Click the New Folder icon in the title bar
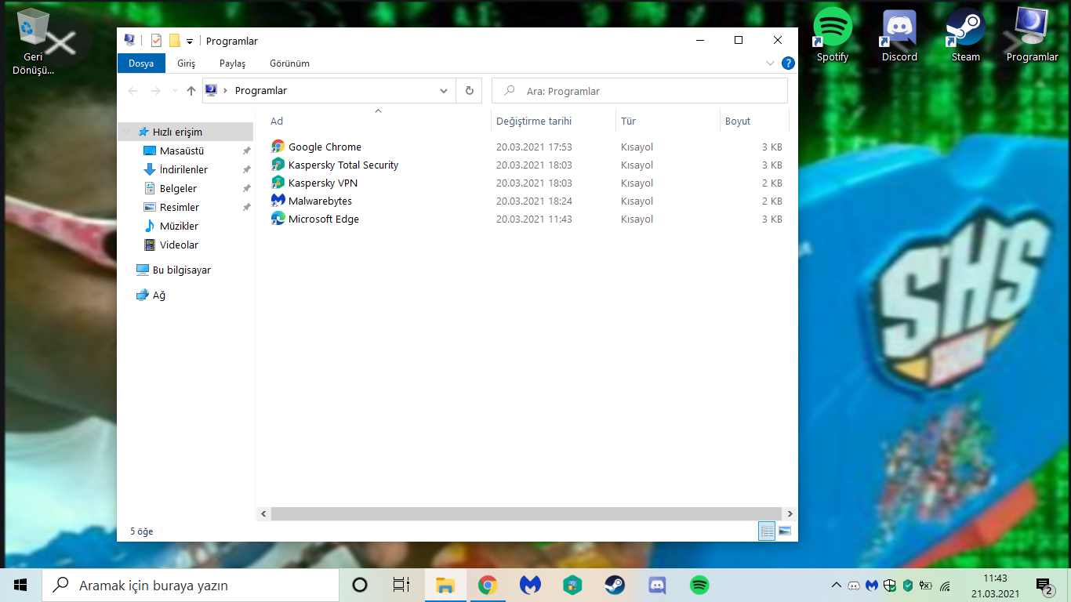 [x=174, y=41]
